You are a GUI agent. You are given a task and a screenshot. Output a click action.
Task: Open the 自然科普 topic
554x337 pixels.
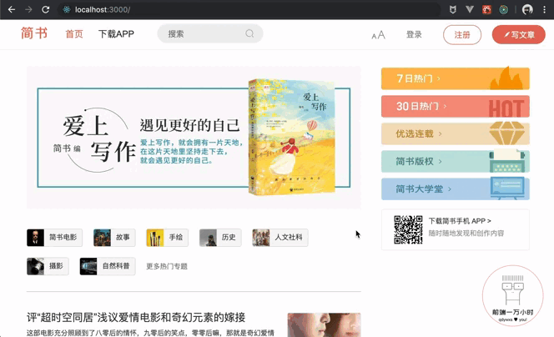point(108,266)
